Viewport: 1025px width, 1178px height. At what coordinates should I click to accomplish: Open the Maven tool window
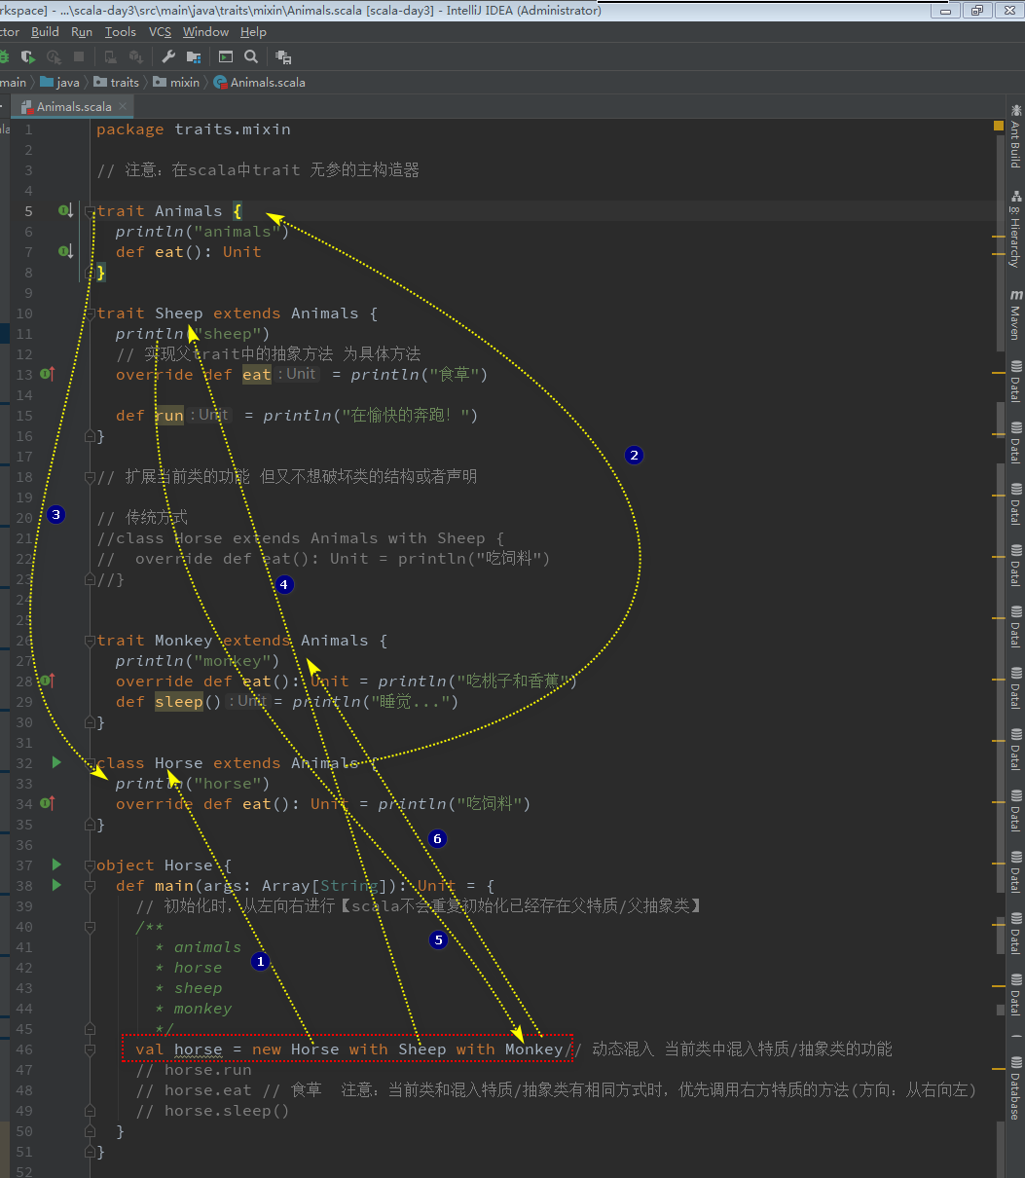click(1015, 313)
